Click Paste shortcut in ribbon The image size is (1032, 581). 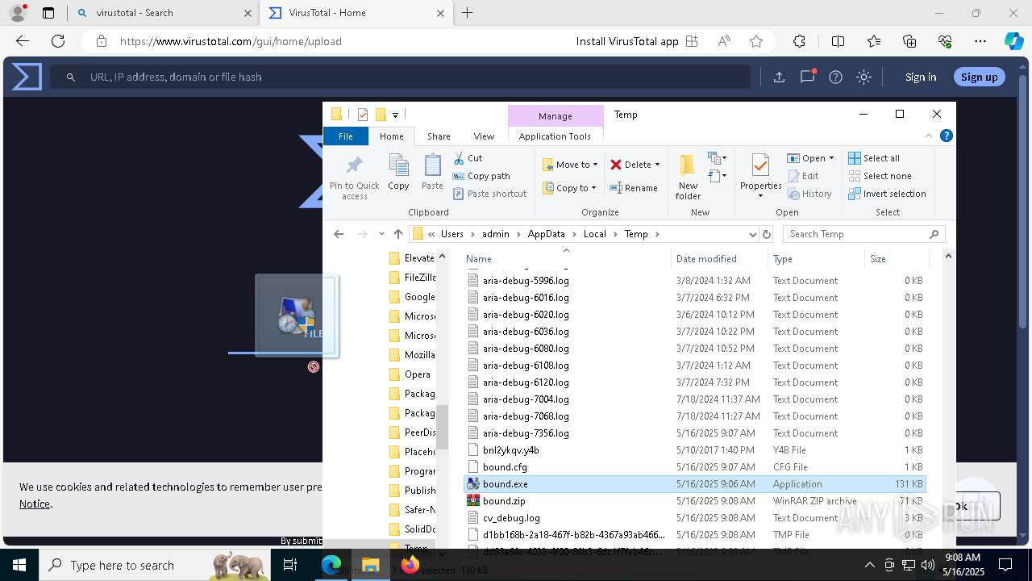[x=489, y=194]
